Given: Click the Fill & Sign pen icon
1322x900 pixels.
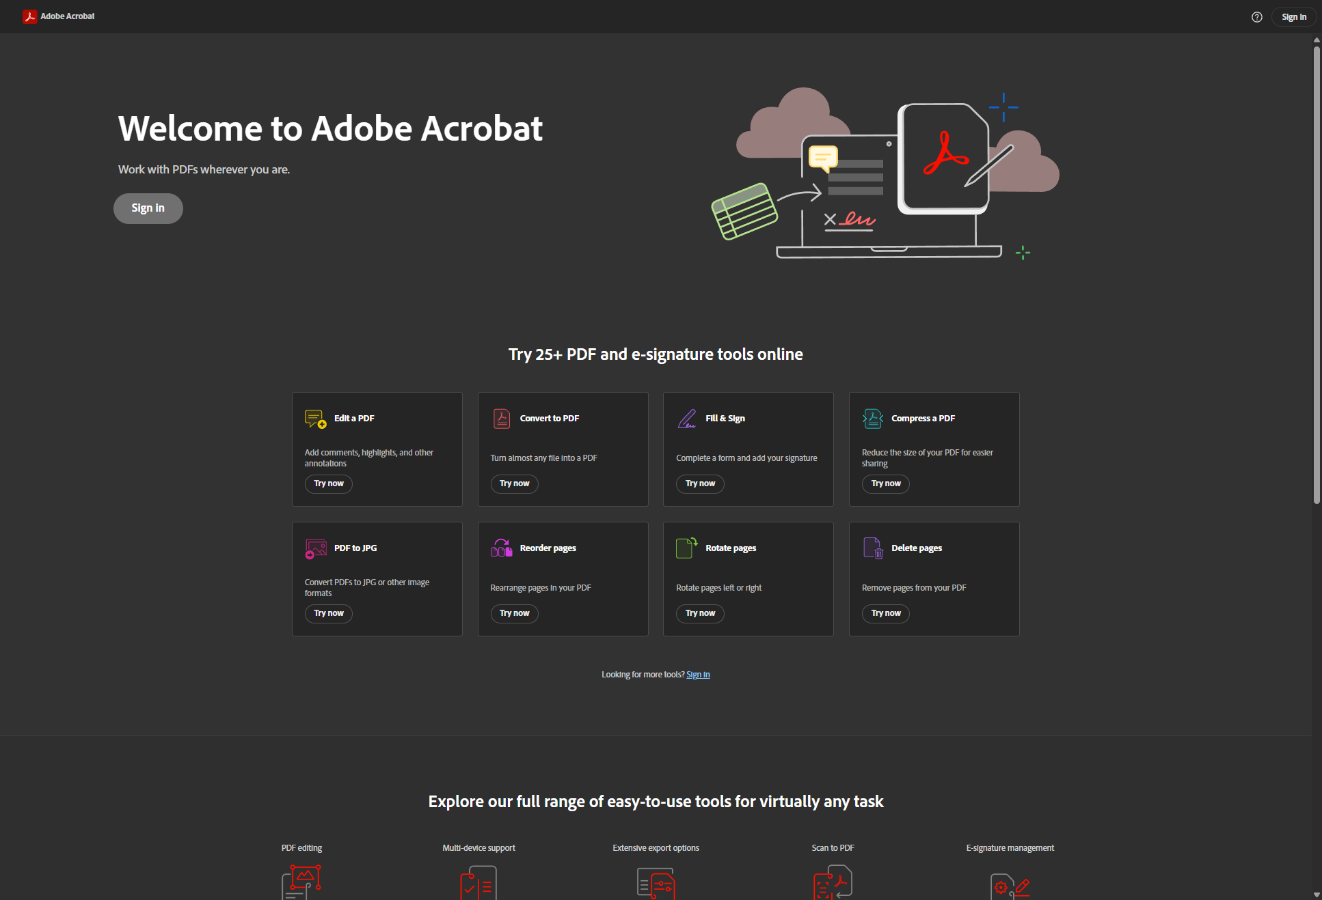Looking at the screenshot, I should (687, 419).
